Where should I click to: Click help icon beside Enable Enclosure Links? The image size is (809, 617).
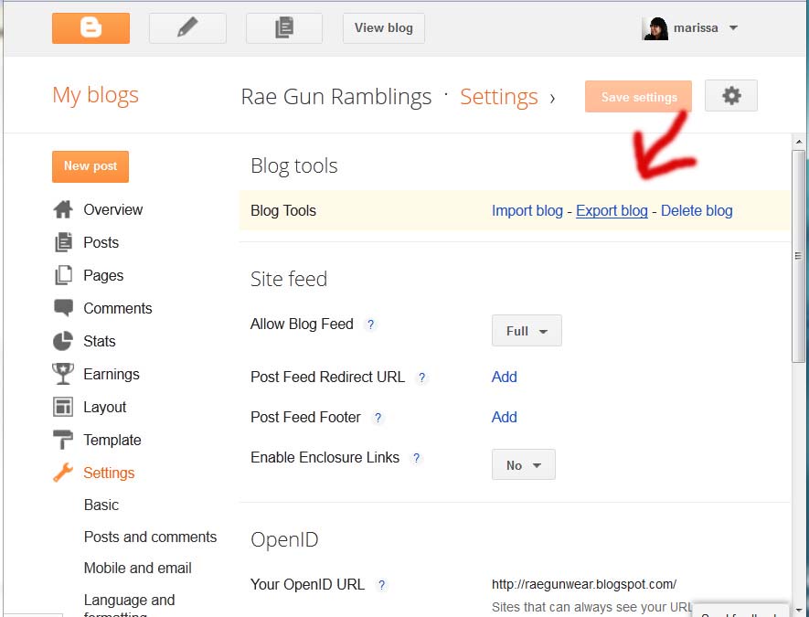[416, 458]
